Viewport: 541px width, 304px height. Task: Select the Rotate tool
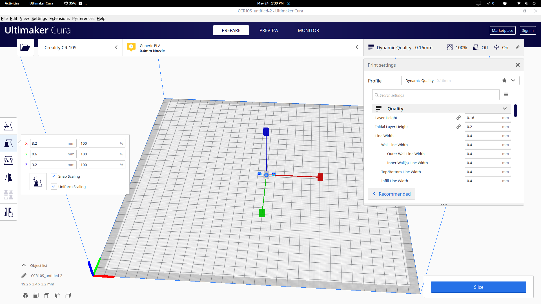point(8,160)
